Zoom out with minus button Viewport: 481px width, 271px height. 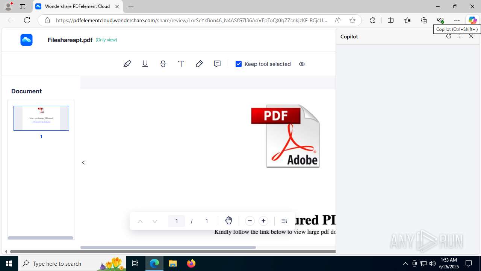pos(250,221)
